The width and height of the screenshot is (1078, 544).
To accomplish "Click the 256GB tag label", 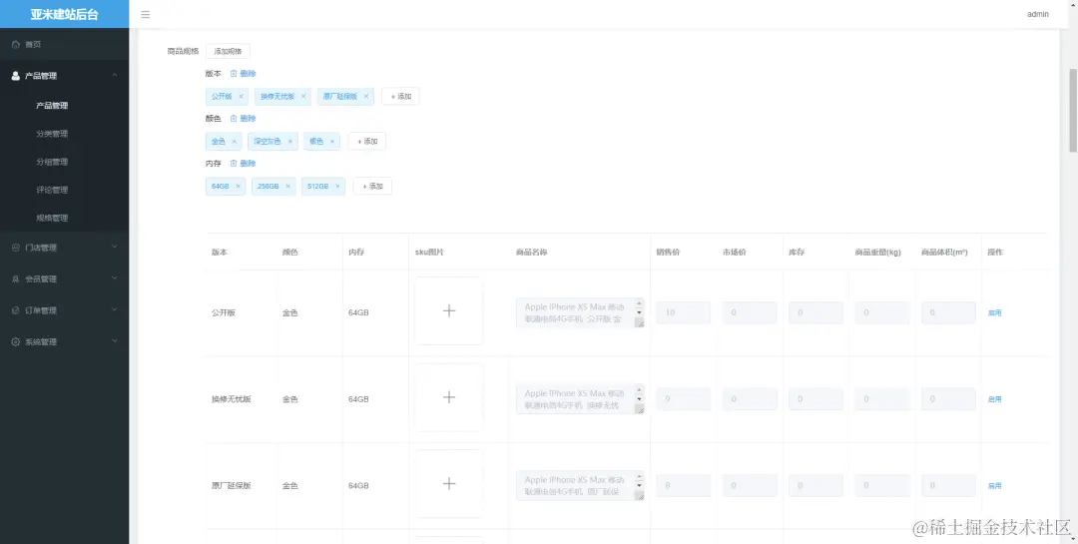I will point(269,187).
